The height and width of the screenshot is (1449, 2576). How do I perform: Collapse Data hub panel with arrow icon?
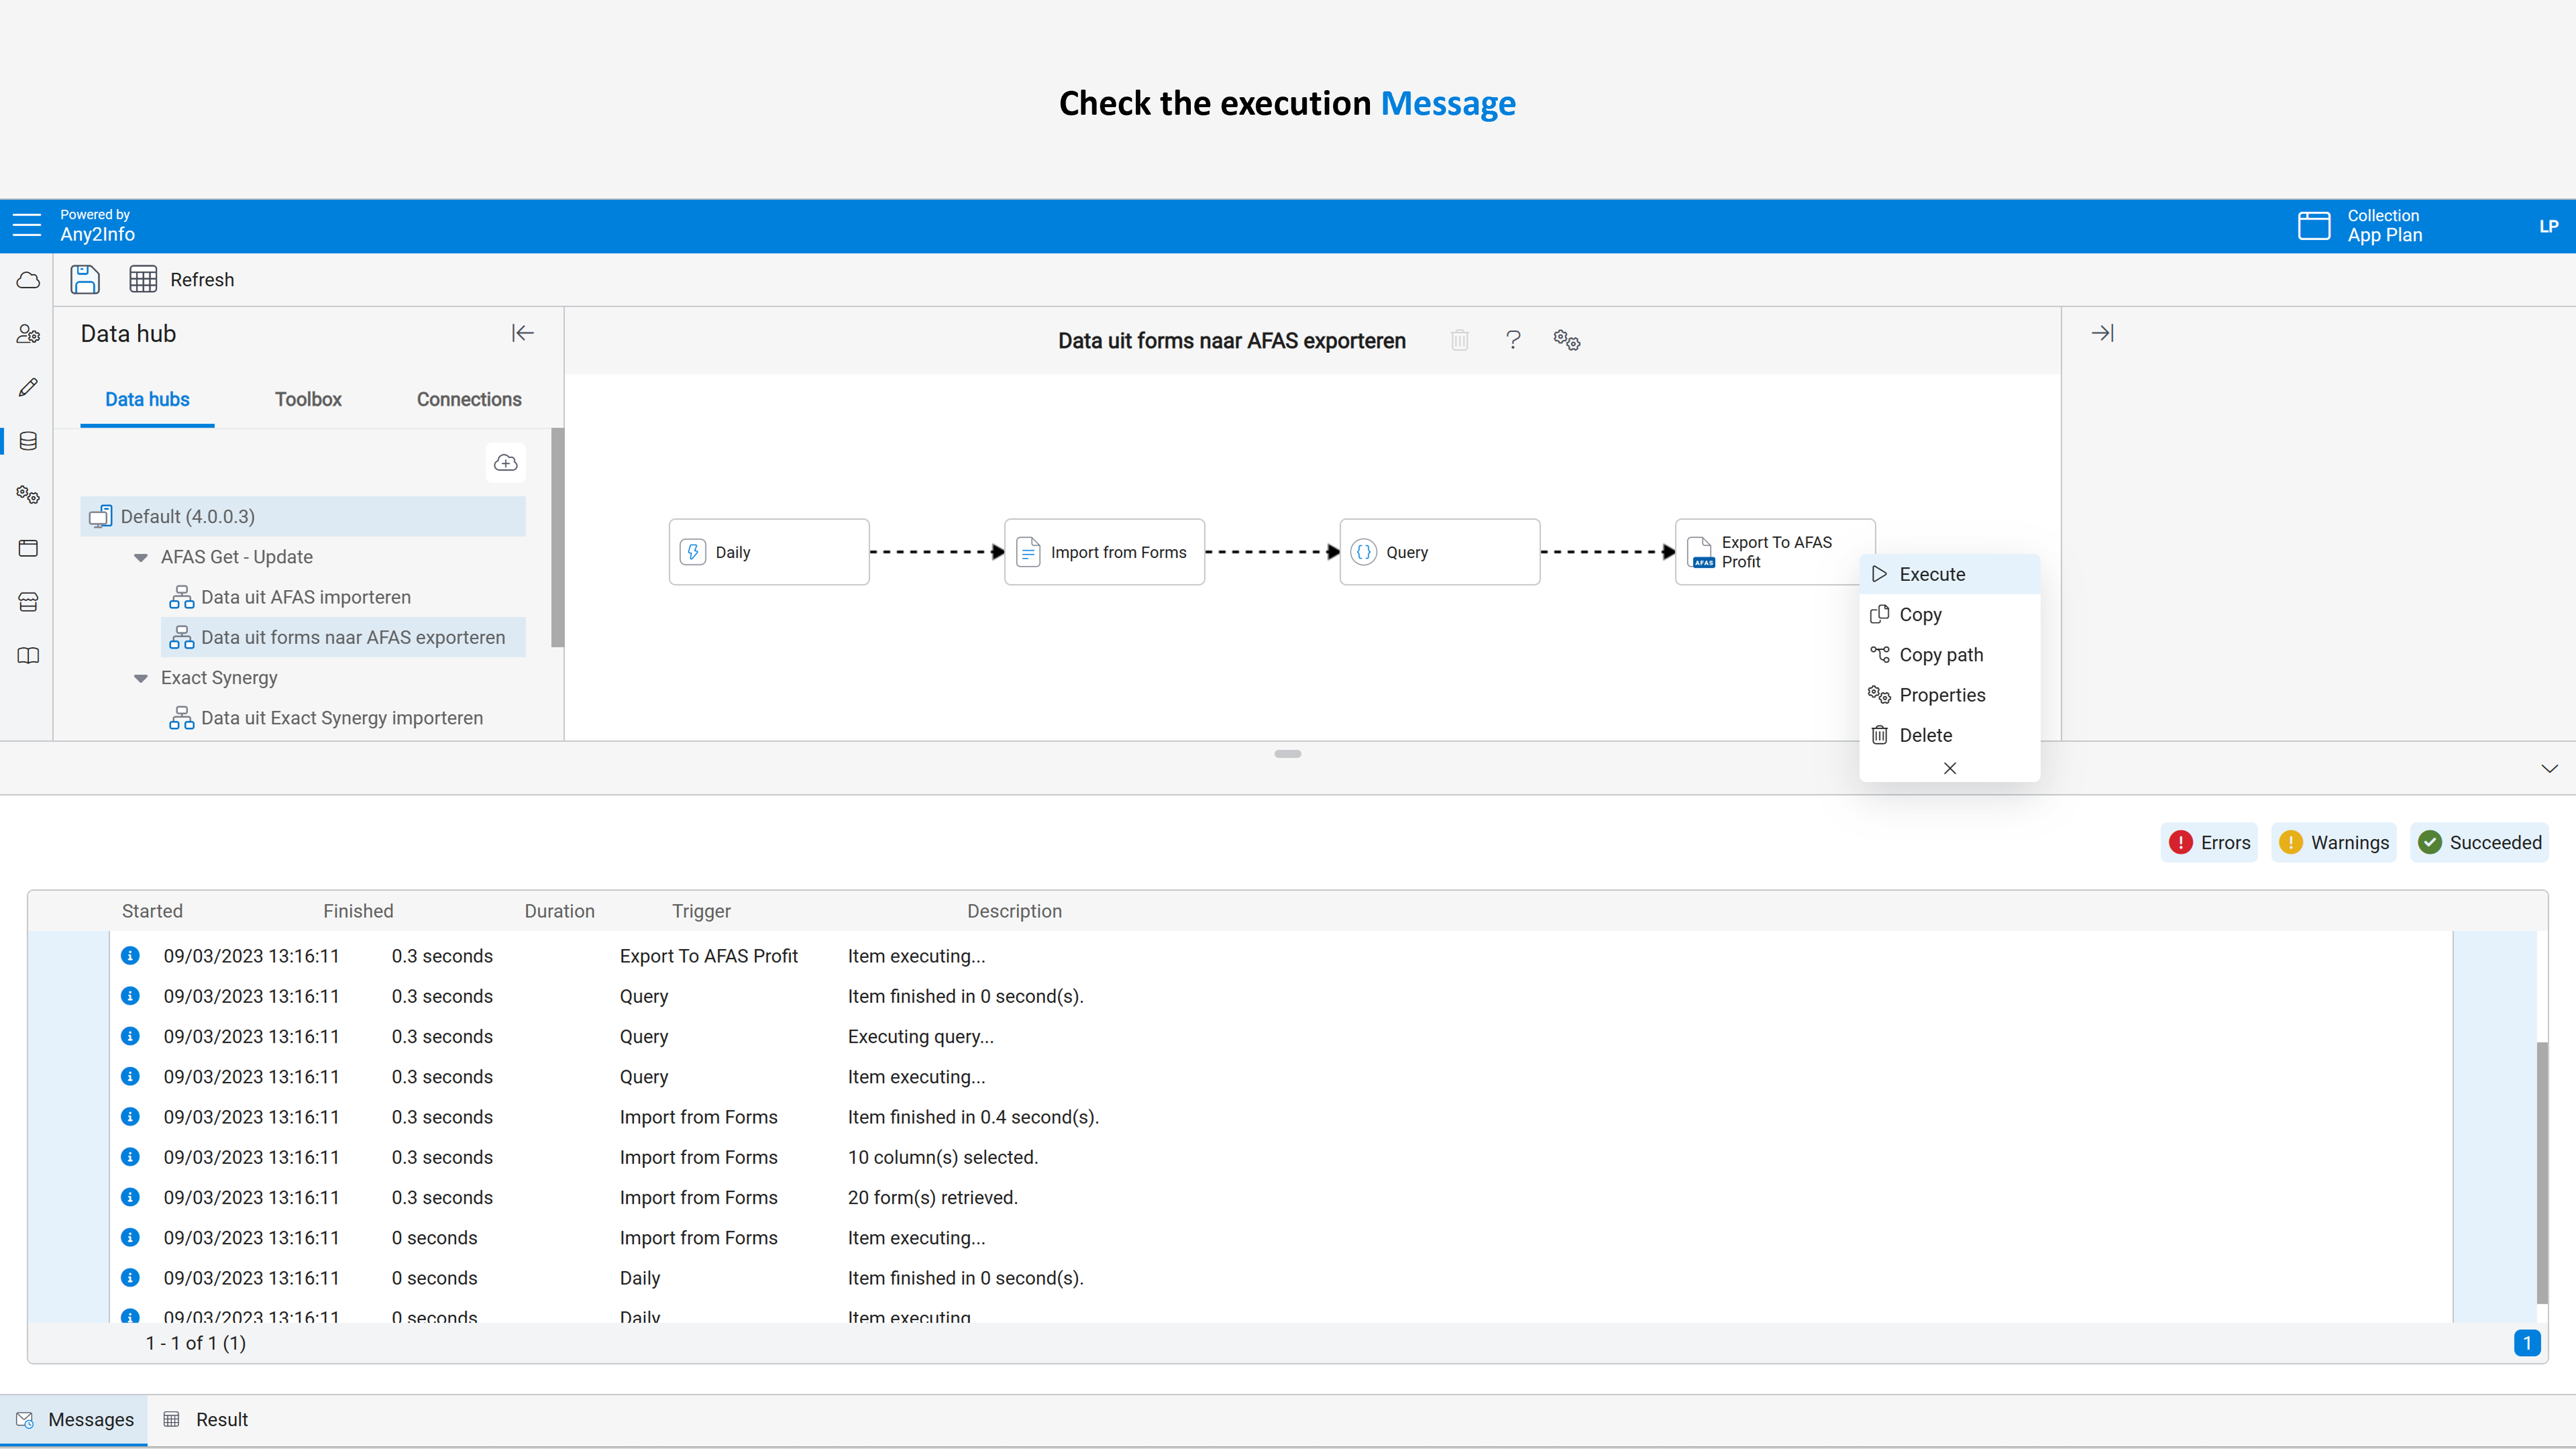(x=522, y=333)
